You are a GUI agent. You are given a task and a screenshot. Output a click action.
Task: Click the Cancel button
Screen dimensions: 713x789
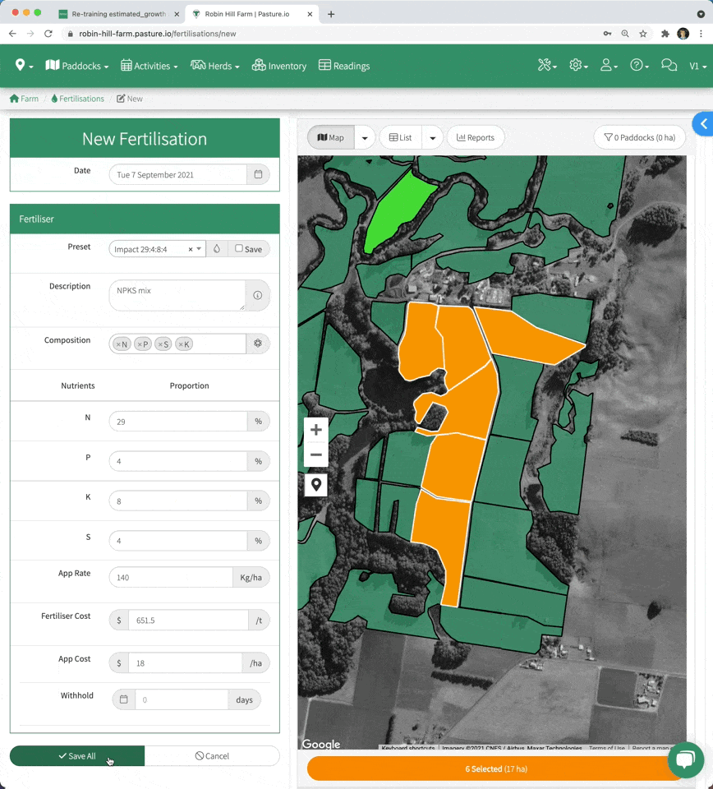point(212,756)
